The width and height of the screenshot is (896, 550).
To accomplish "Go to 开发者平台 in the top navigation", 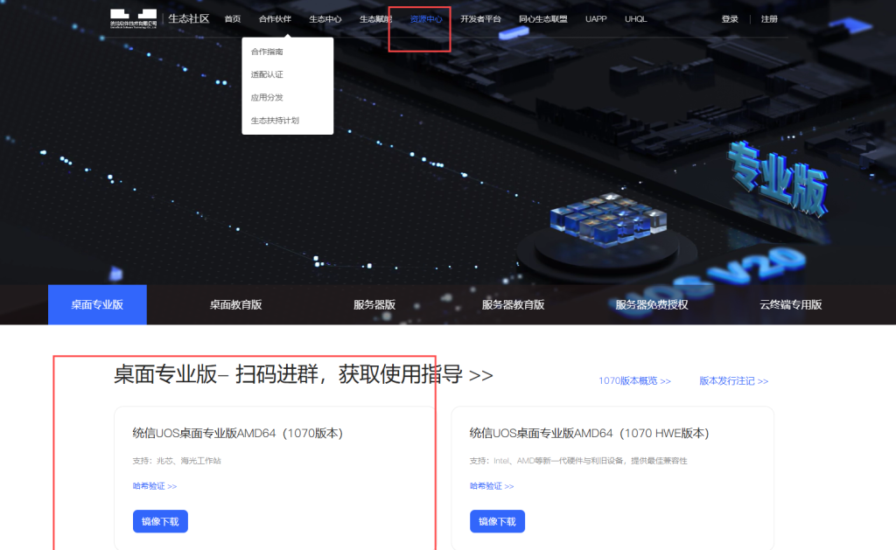I will [x=481, y=19].
